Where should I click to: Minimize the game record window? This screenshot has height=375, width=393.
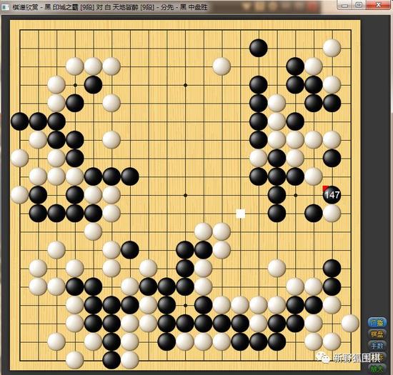pos(345,5)
